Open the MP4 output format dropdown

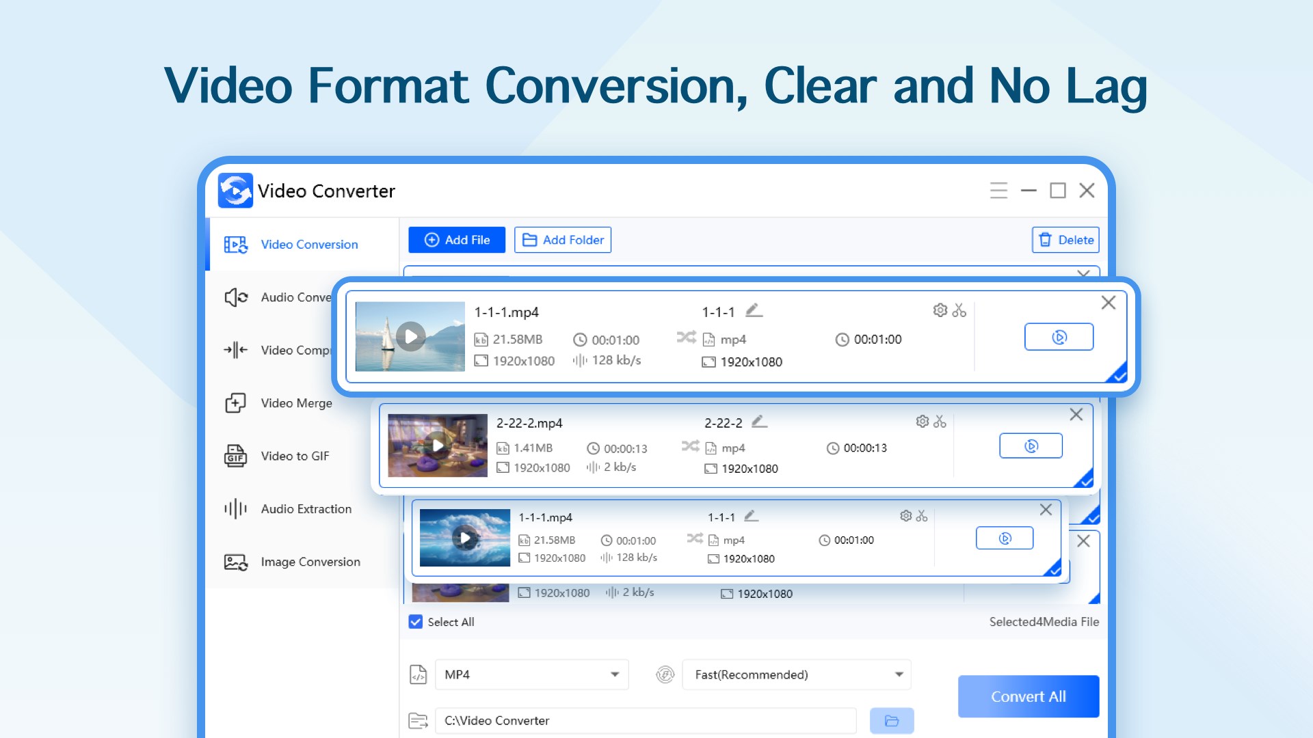(531, 674)
